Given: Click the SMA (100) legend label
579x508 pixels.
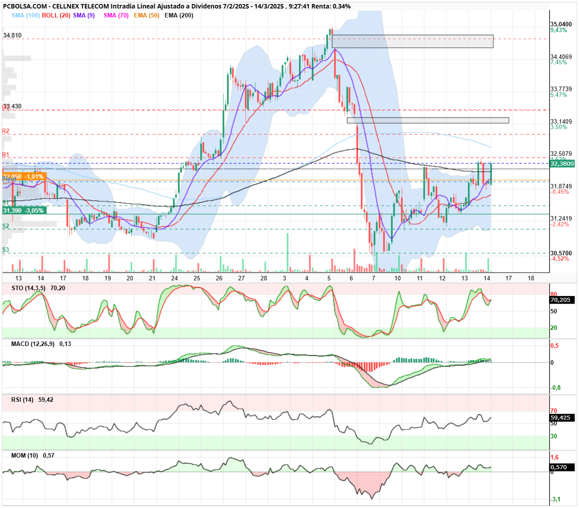Looking at the screenshot, I should pos(26,15).
